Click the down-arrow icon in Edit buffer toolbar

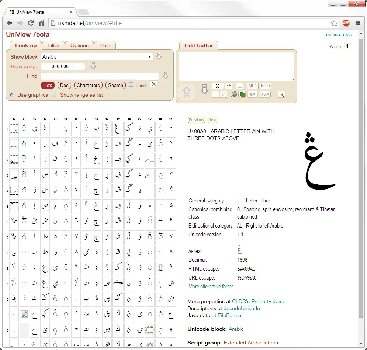pyautogui.click(x=205, y=89)
